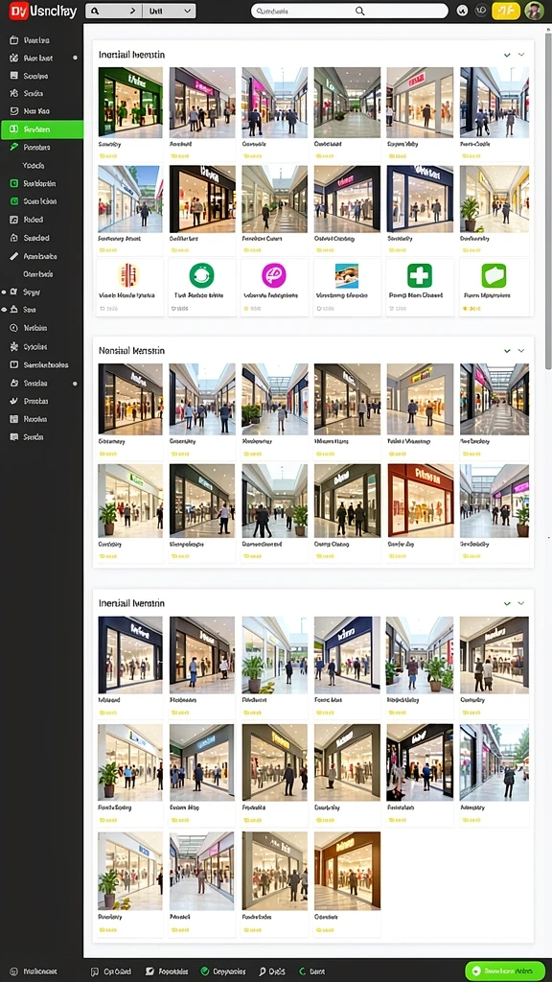This screenshot has width=552, height=982.
Task: Click the bright green button in the bottom bar
Action: 505,970
